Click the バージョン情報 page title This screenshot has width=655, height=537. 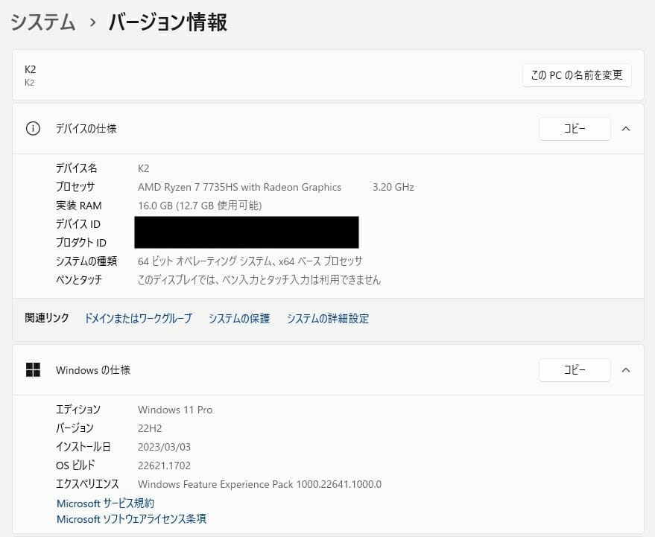[168, 23]
